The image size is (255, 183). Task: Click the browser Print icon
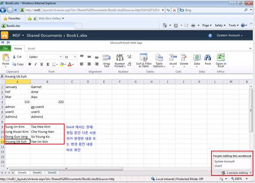click(193, 25)
